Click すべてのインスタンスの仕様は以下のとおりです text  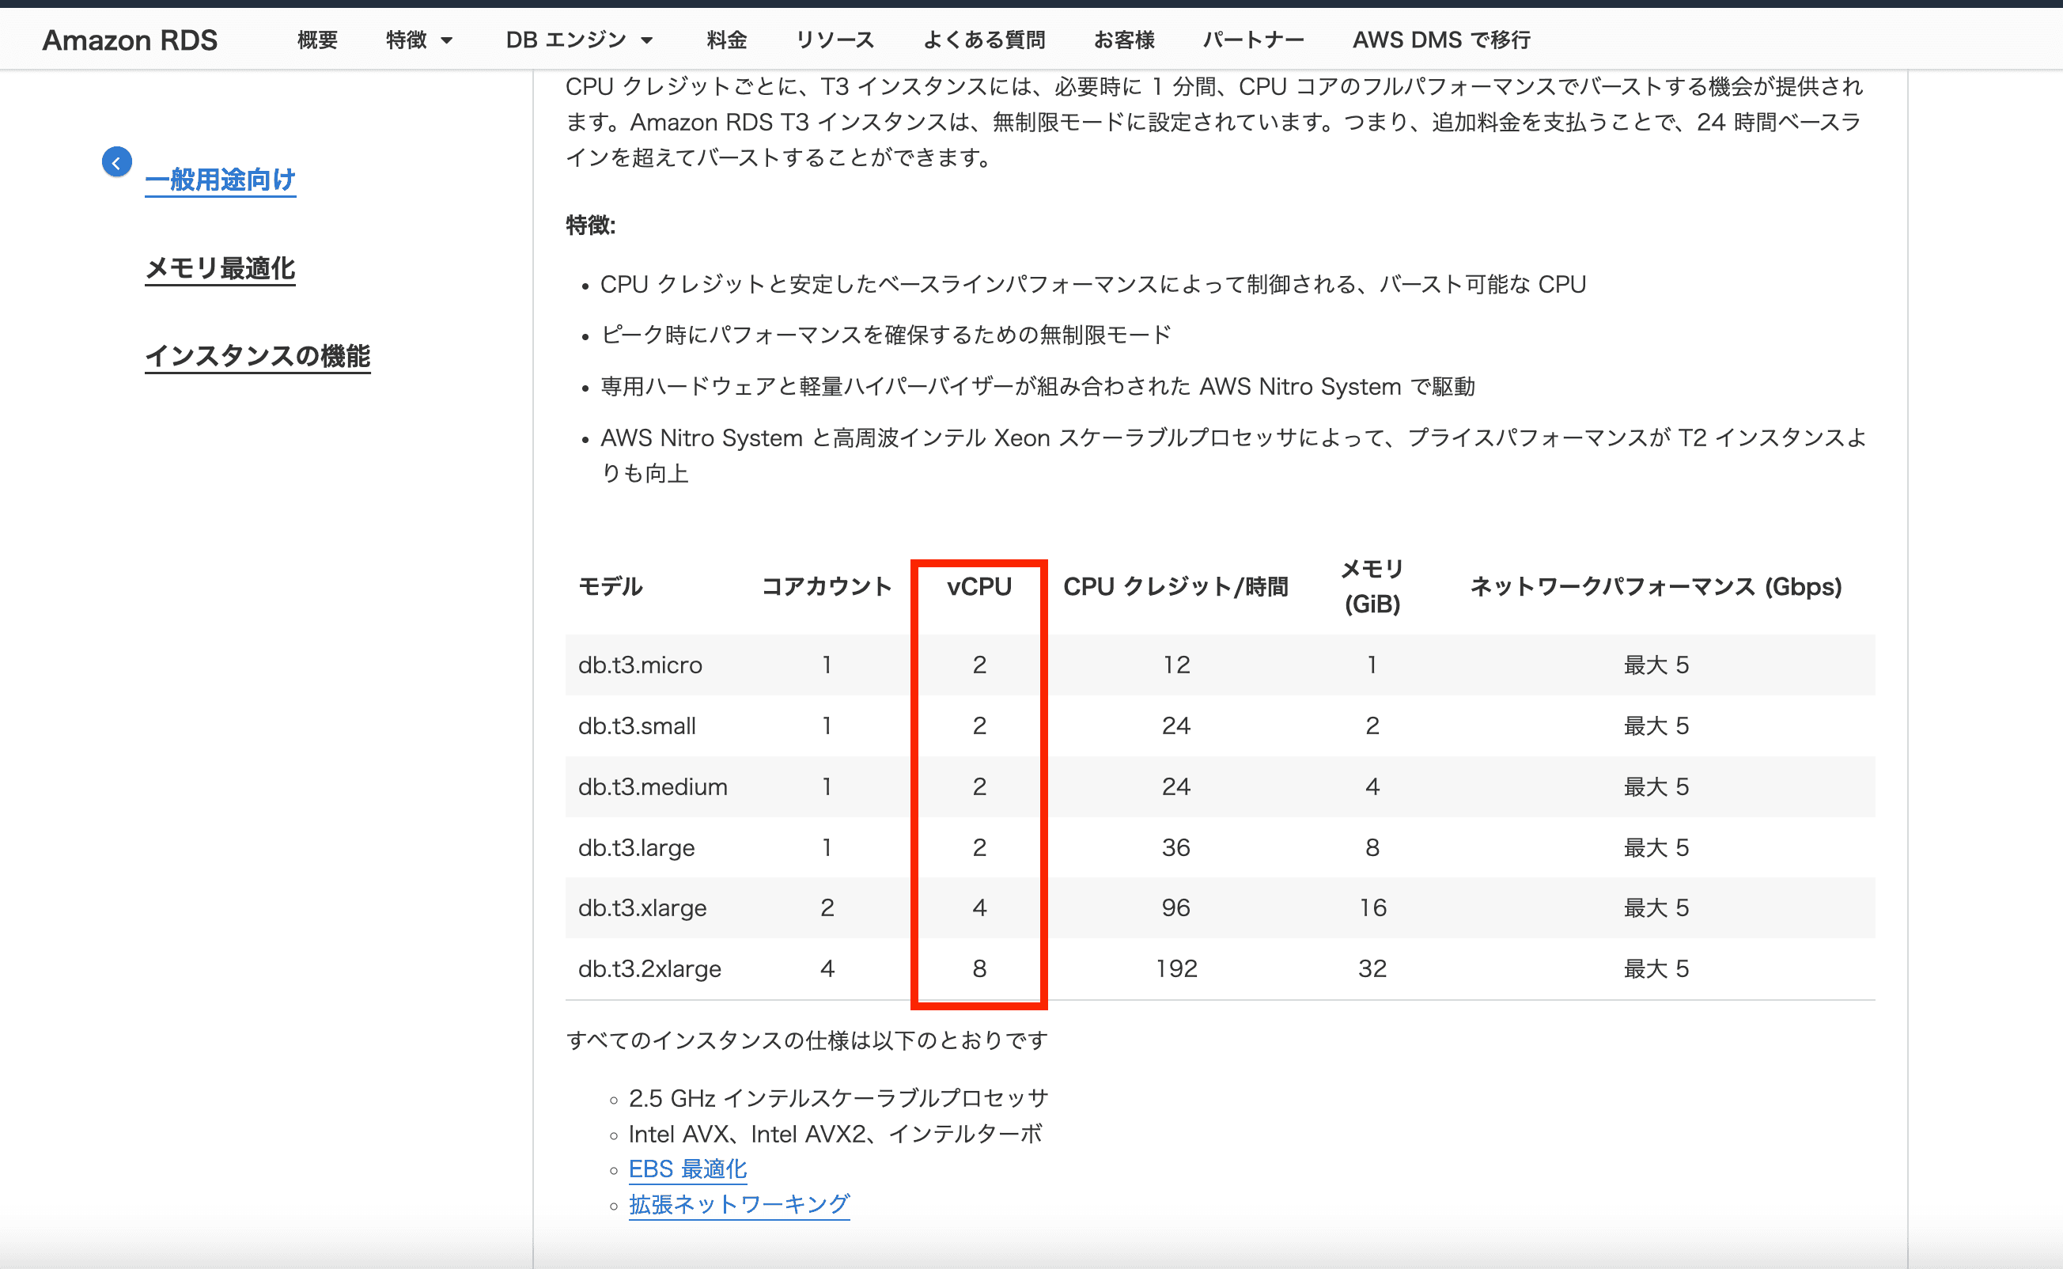pos(806,1040)
